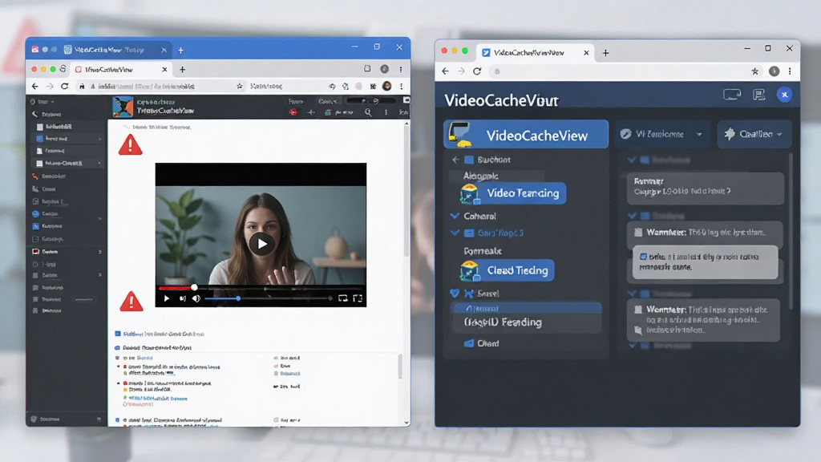Click the magnifier search icon in the left app header
821x462 pixels.
click(368, 112)
